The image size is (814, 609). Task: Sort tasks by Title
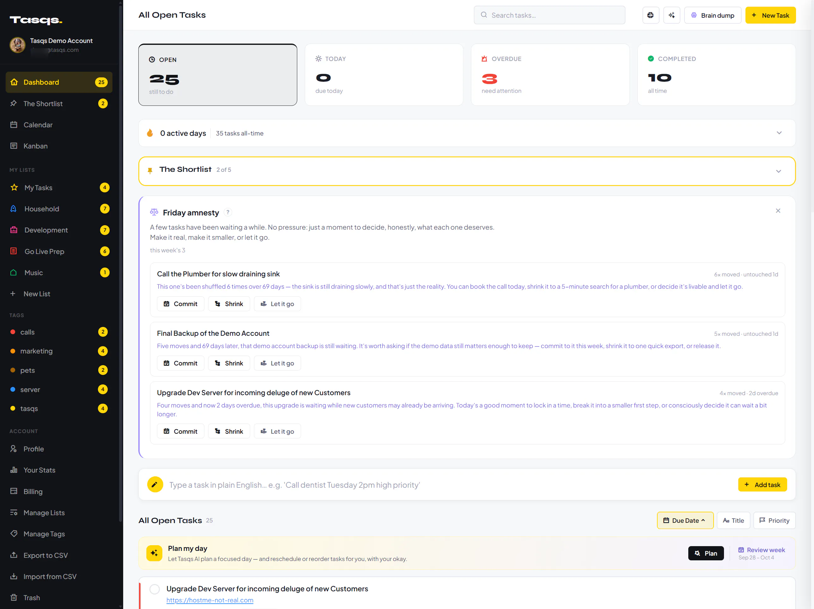pyautogui.click(x=733, y=520)
